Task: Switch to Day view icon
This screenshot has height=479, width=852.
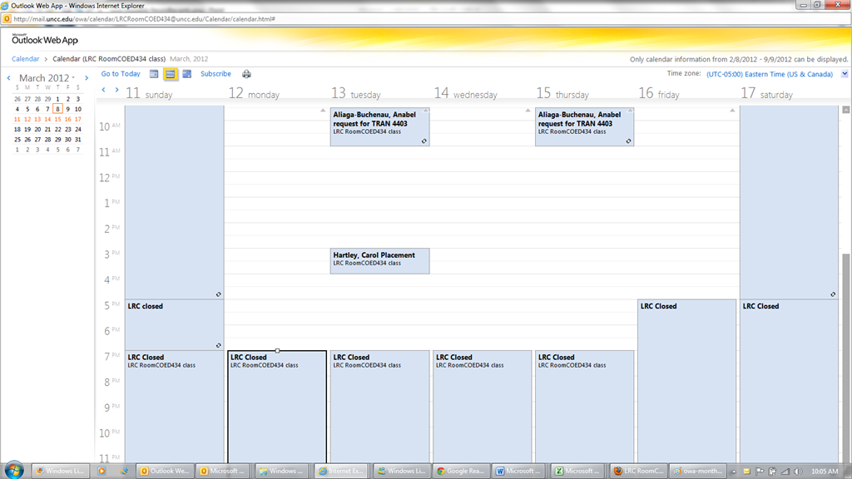Action: tap(154, 74)
